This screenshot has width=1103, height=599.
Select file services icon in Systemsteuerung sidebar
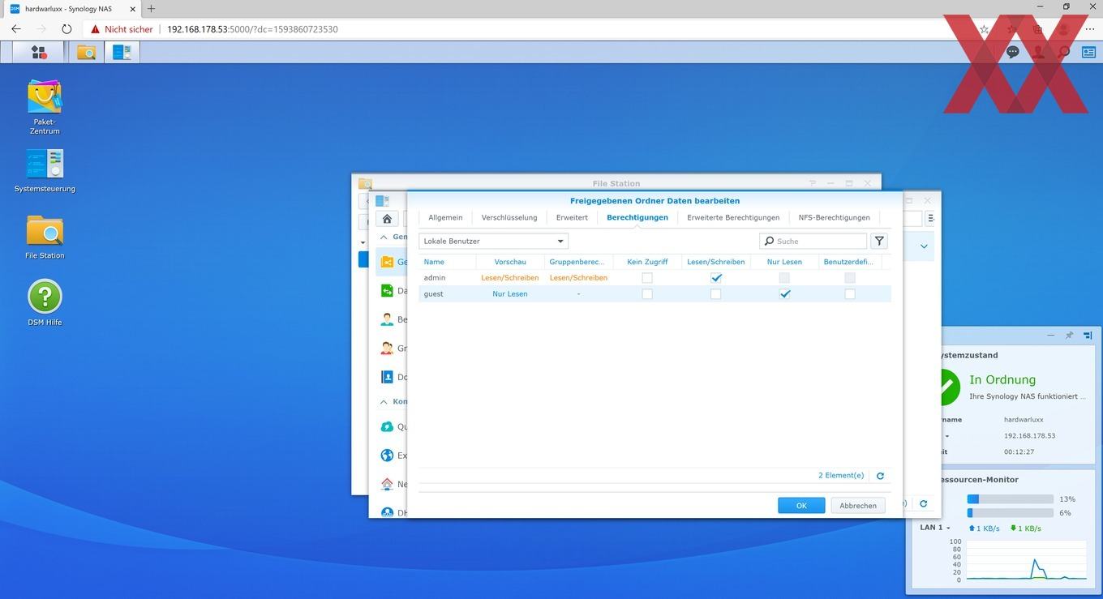point(387,291)
